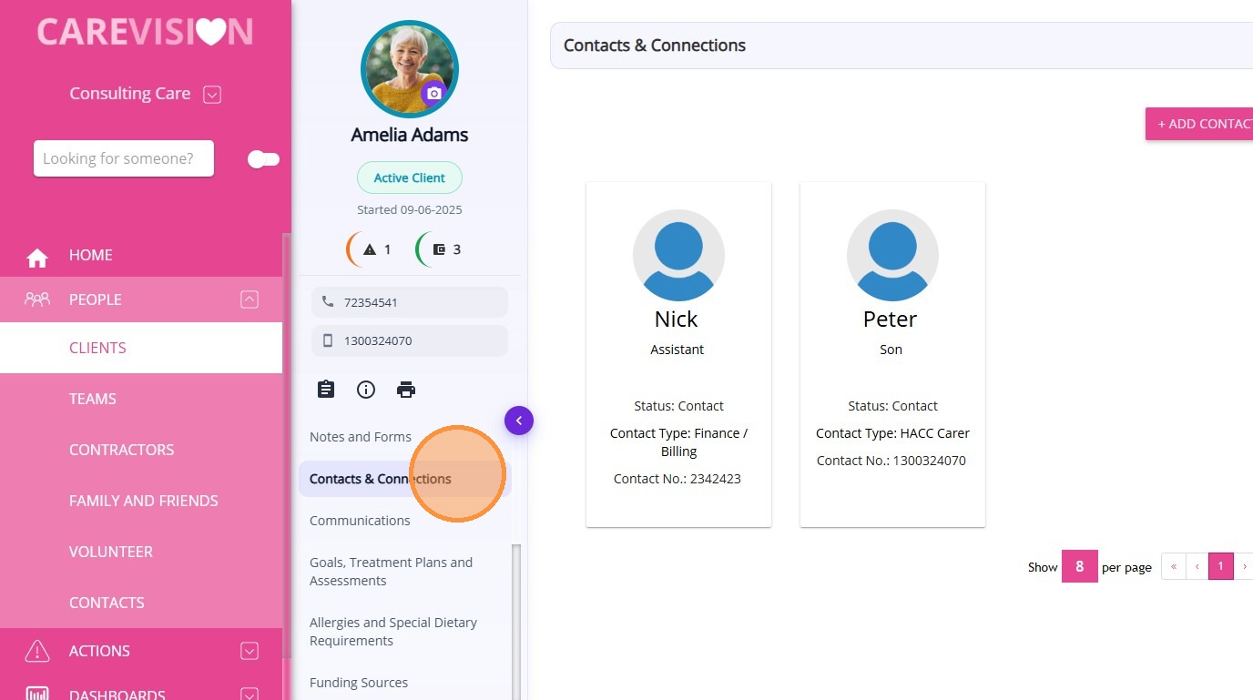Click the phone icon beside 72354541
This screenshot has width=1253, height=700.
pos(328,301)
